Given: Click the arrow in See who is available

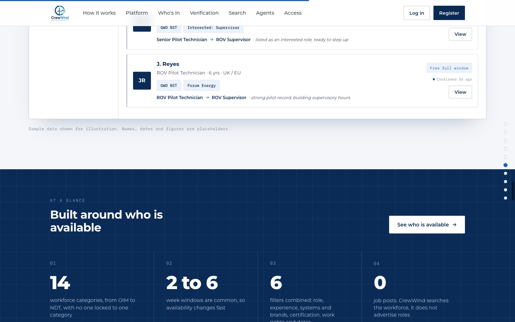Looking at the screenshot, I should click(x=455, y=225).
